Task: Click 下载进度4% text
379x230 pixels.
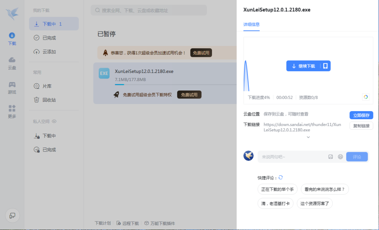Action: point(259,97)
